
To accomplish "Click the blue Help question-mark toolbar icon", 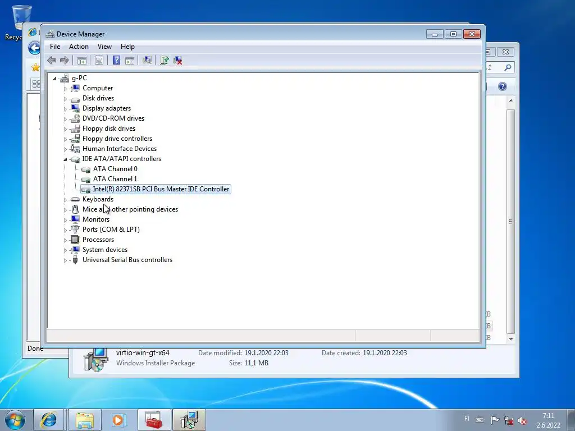I will (116, 60).
